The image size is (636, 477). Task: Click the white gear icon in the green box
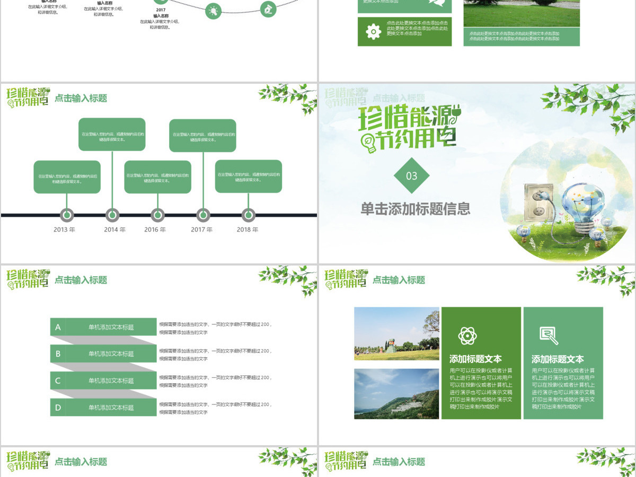point(374,32)
